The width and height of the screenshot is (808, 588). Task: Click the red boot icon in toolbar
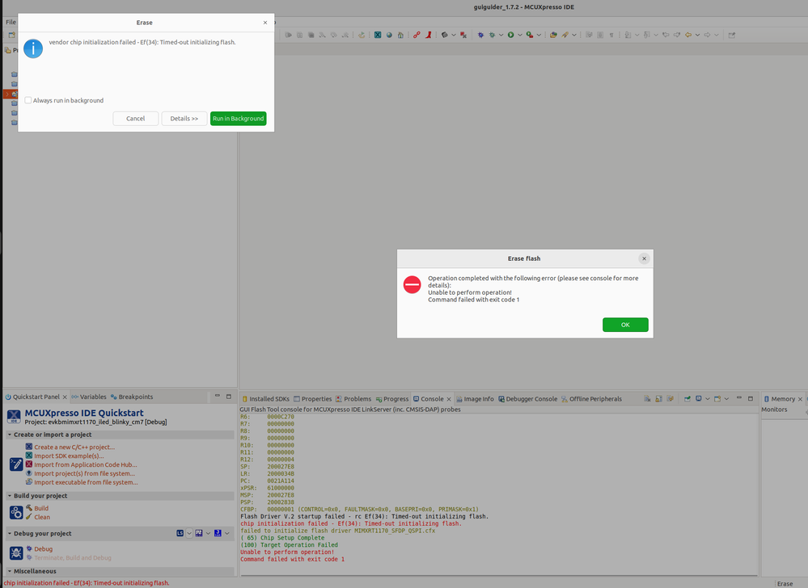pos(428,35)
